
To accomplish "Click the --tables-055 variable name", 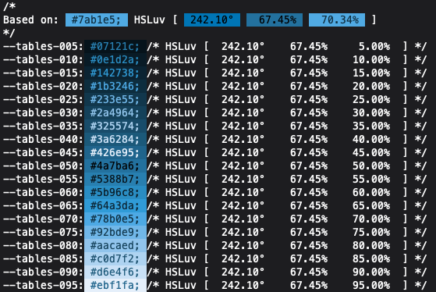I will (x=43, y=180).
